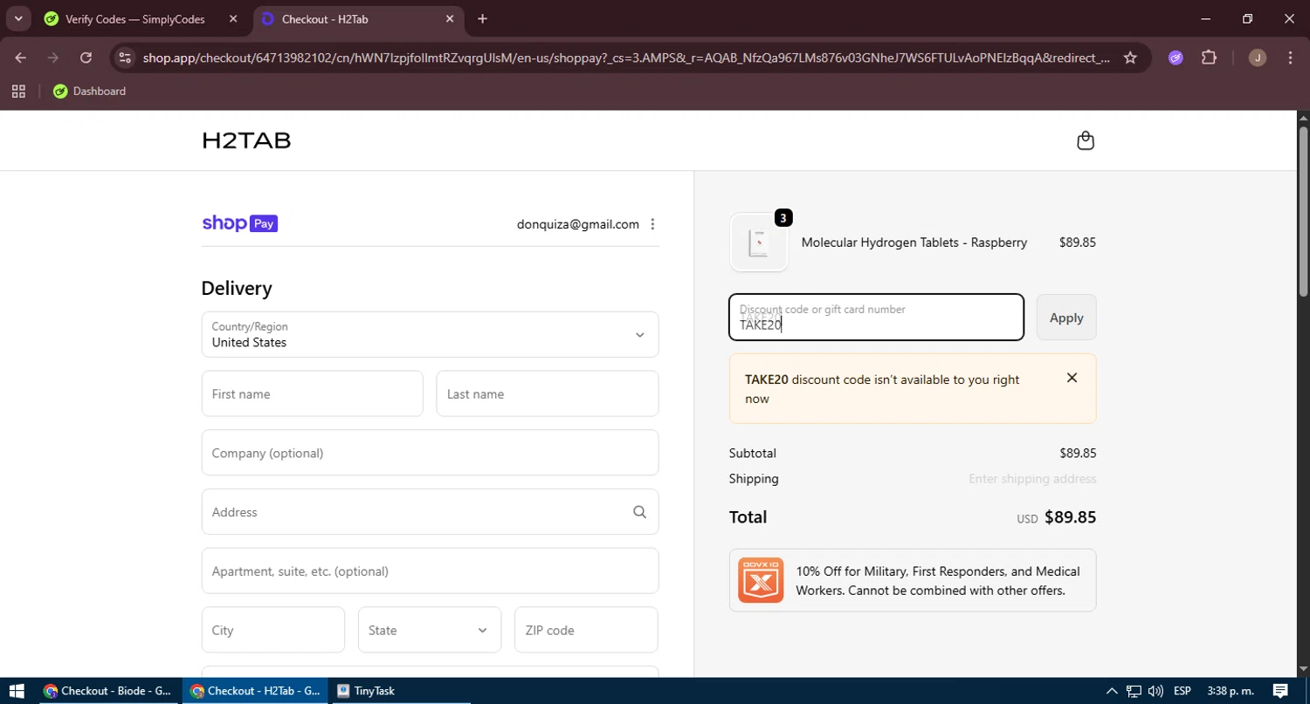Expand the State dropdown

430,630
